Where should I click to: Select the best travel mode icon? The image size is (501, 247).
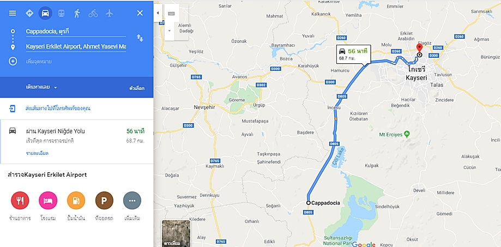29,13
